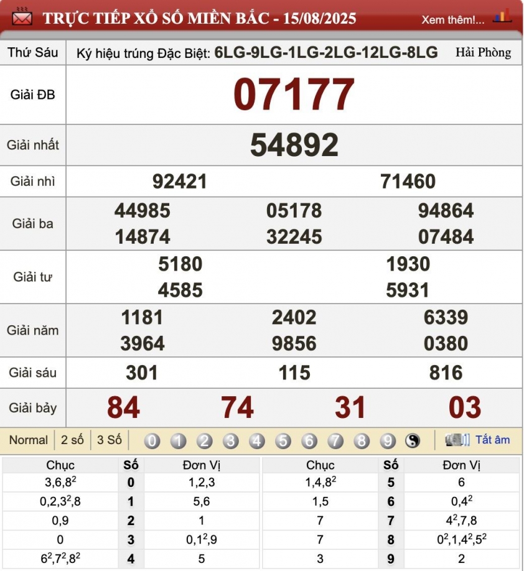Click the Trực Tiếp Xổ Số Miền Bắc title
Screen dimensions: 524x571
(199, 18)
